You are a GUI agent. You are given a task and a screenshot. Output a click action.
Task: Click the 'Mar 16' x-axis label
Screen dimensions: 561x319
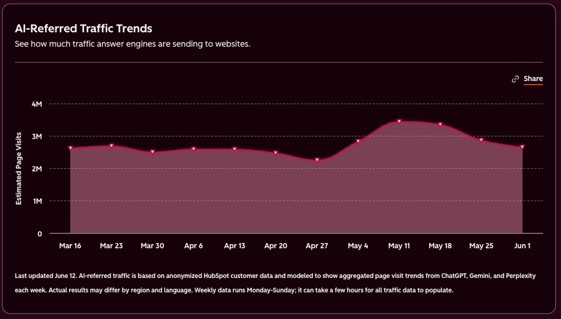(x=70, y=246)
